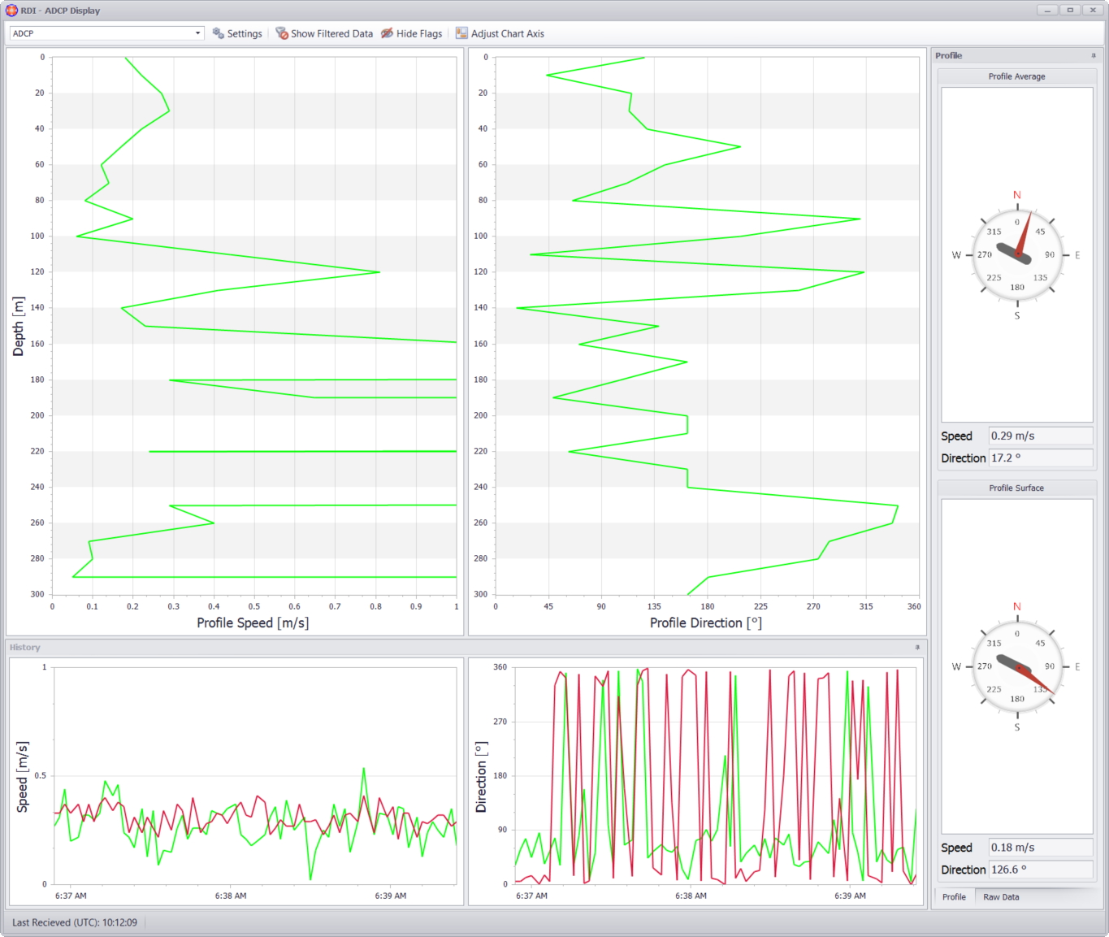Open the ADCP device dropdown

[106, 33]
